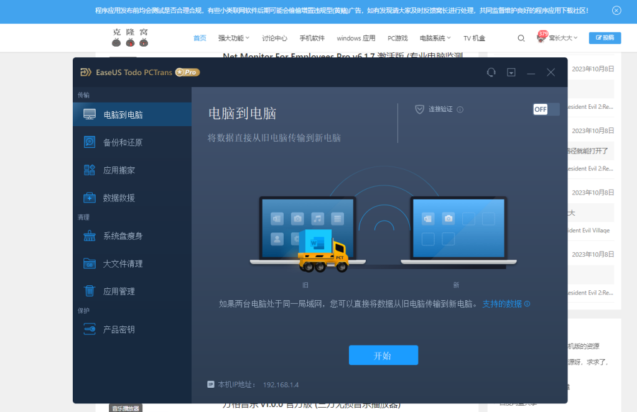Open the 窝长大大 user dropdown
637x412 pixels.
[x=563, y=38]
